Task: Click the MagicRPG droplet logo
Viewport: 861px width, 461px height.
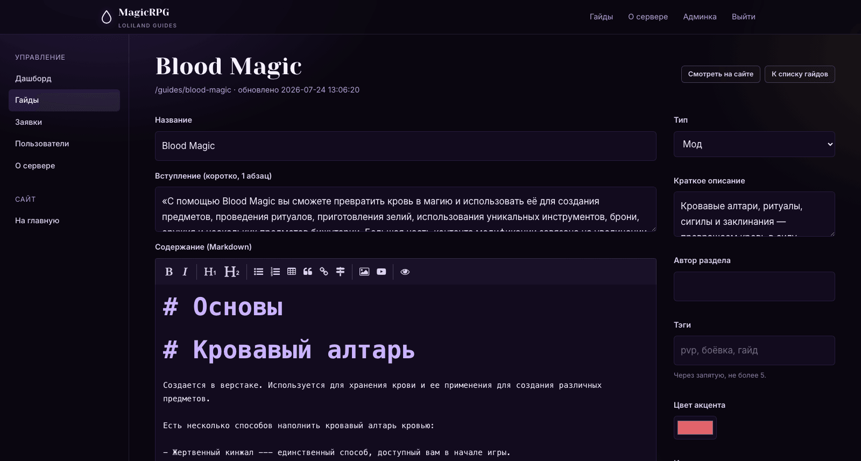Action: (107, 17)
